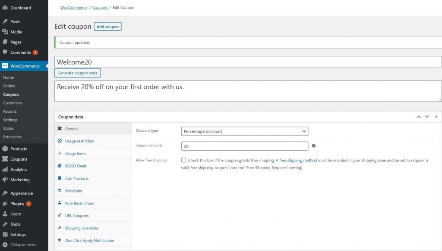Open the BOGO Deals tab
This screenshot has height=251, width=442.
[x=93, y=166]
